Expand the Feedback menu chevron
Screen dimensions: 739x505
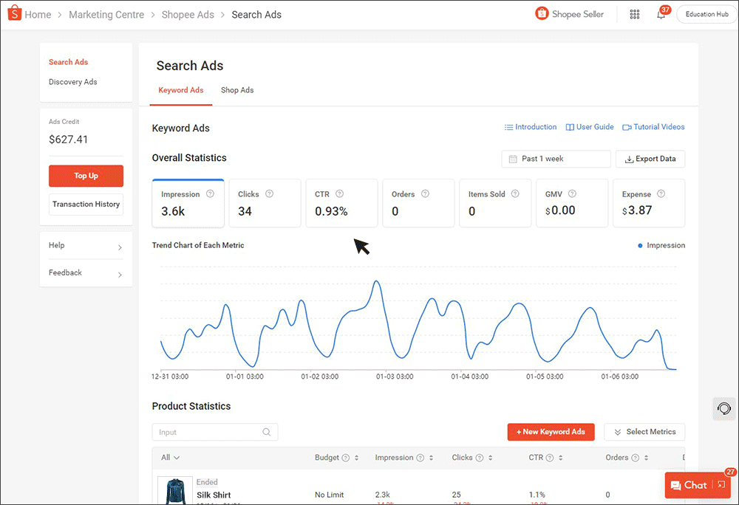120,275
